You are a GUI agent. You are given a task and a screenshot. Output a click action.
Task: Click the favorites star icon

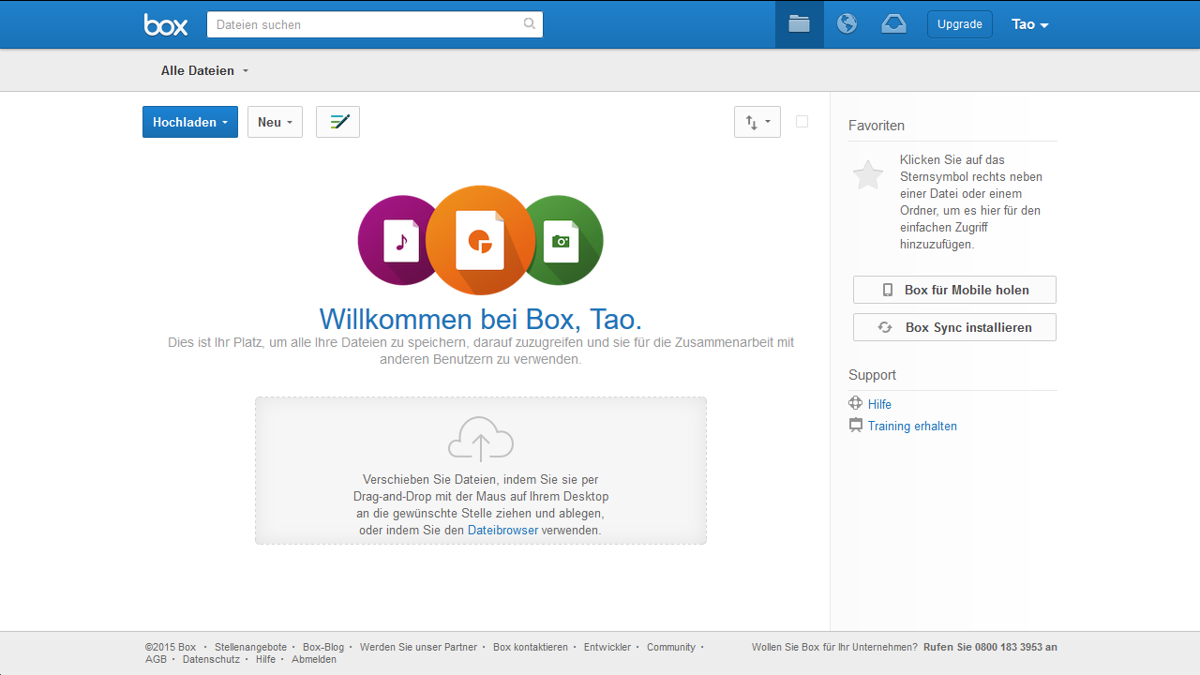[867, 174]
